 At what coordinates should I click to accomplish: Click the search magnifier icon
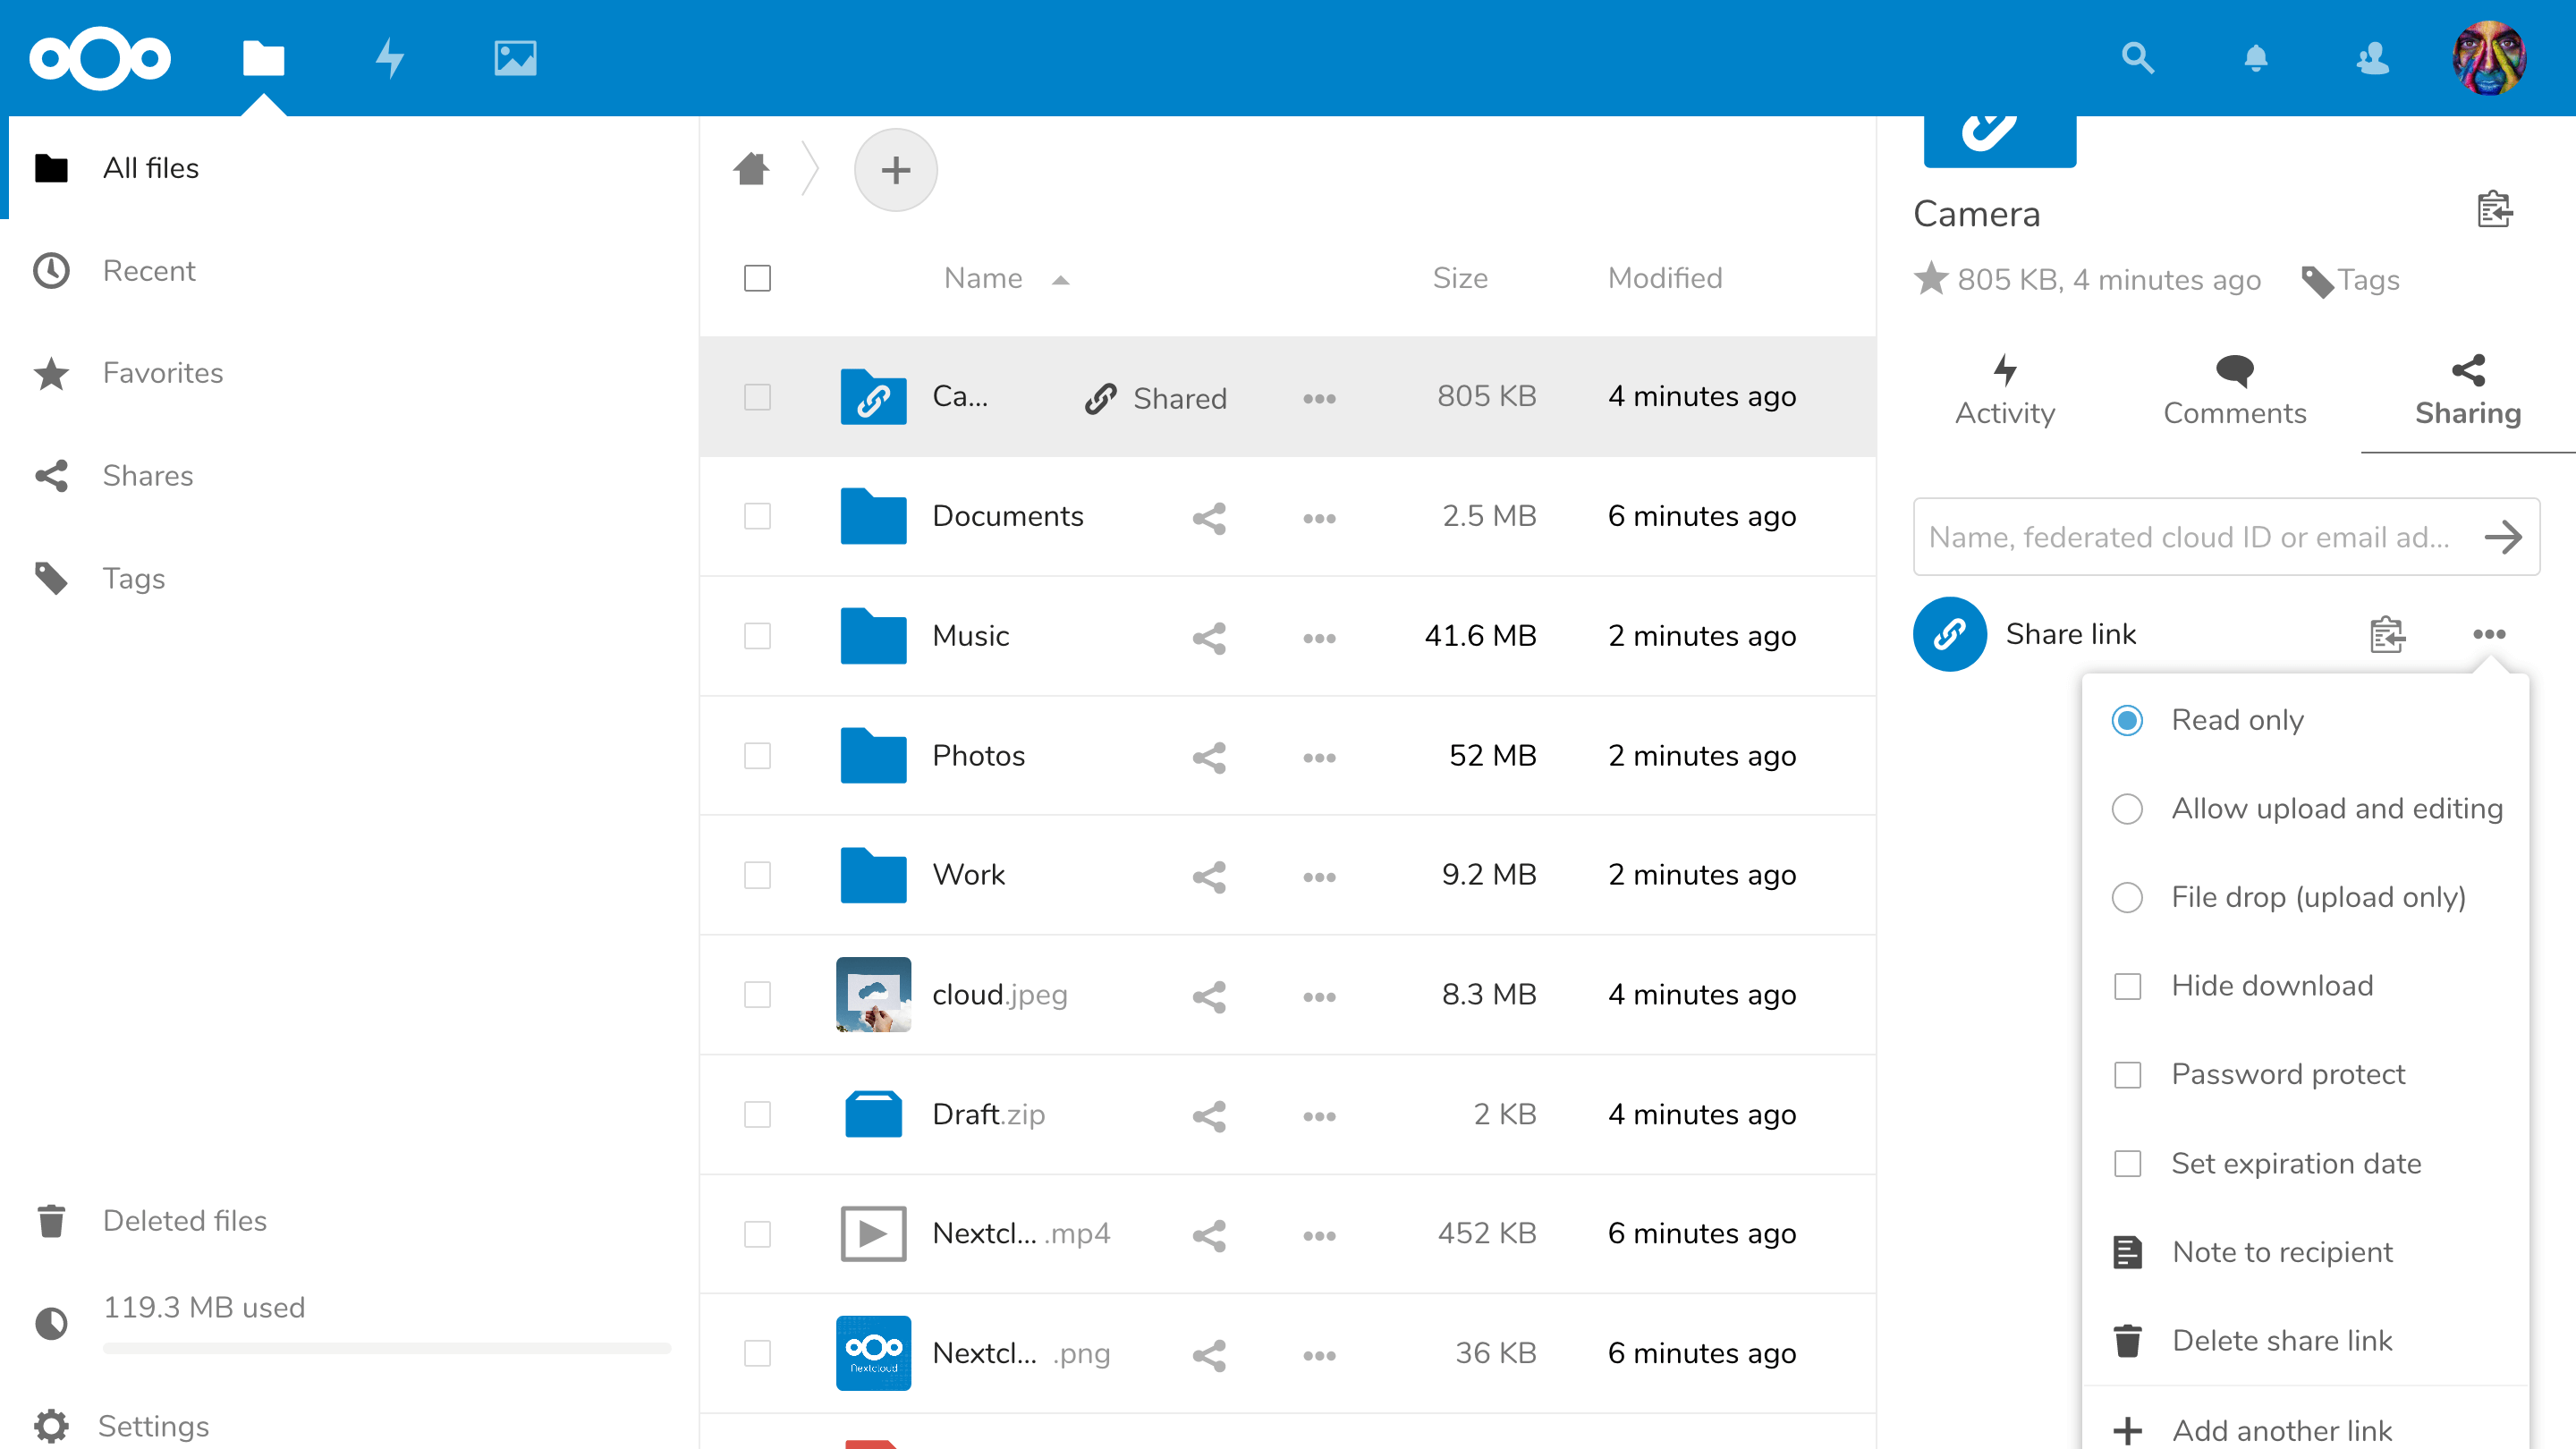click(x=2137, y=58)
